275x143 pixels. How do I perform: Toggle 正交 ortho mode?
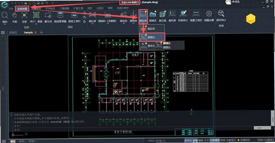click(x=207, y=140)
